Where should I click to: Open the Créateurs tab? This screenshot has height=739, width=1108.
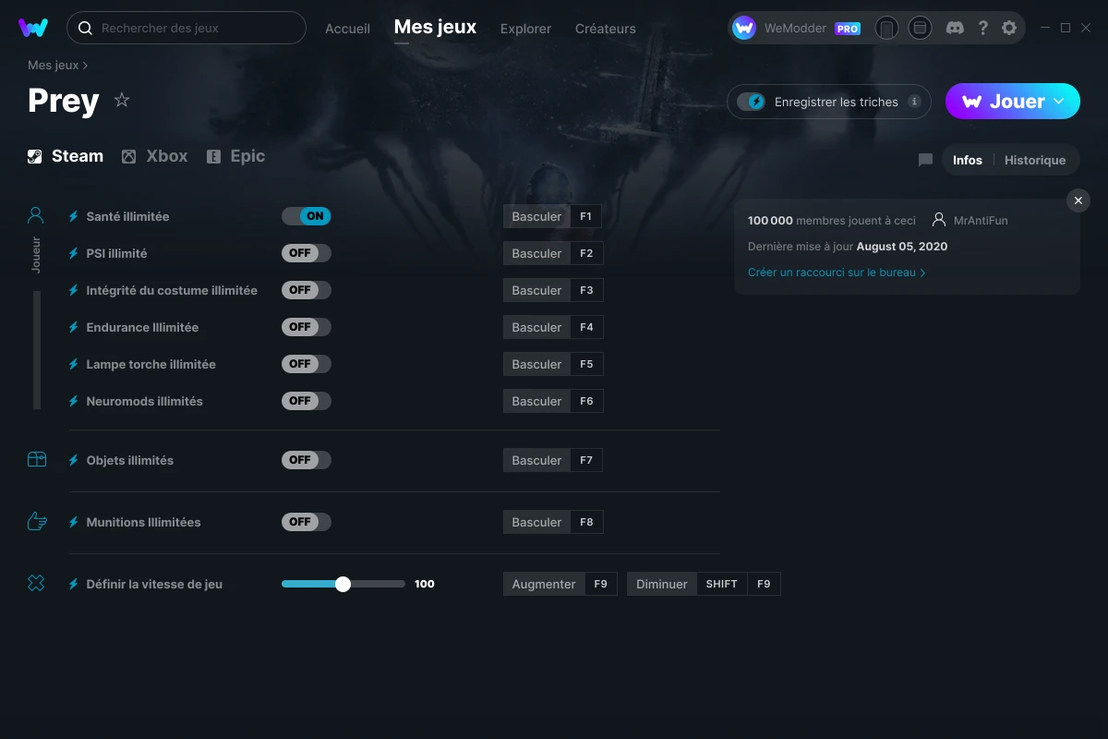point(605,29)
